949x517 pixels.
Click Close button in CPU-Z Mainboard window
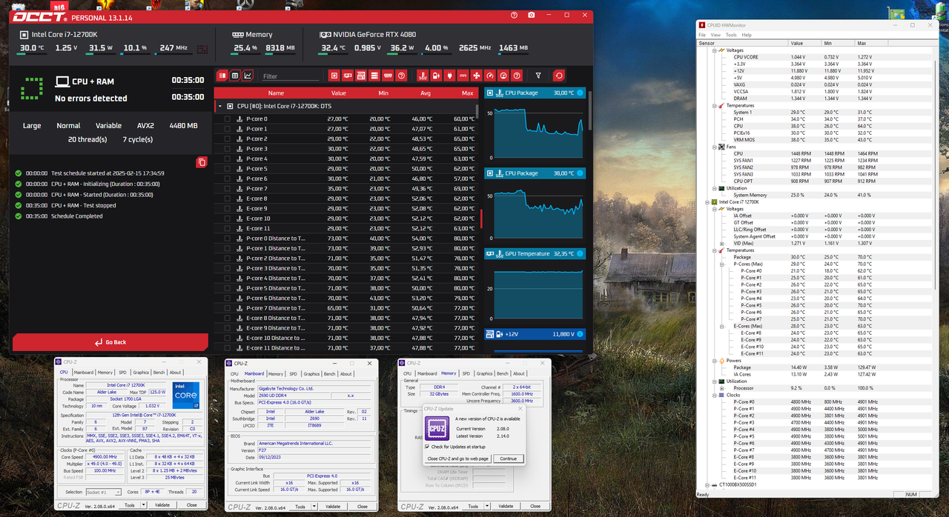pos(362,507)
